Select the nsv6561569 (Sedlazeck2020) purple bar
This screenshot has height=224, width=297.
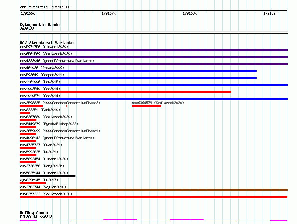click(154, 57)
